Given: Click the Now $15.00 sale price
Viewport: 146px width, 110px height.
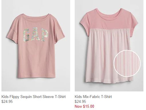Looking at the screenshot, I should pyautogui.click(x=84, y=106).
